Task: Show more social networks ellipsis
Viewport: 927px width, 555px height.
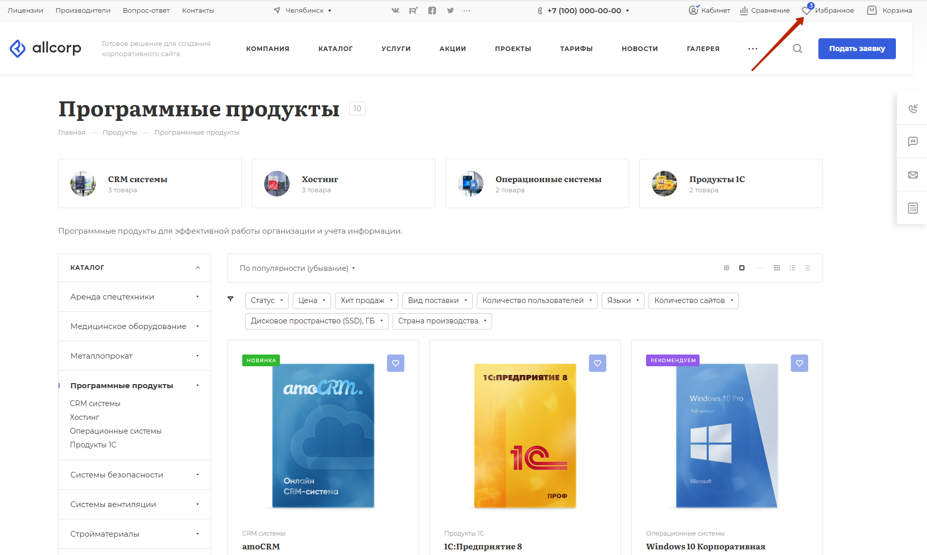Action: click(x=467, y=10)
